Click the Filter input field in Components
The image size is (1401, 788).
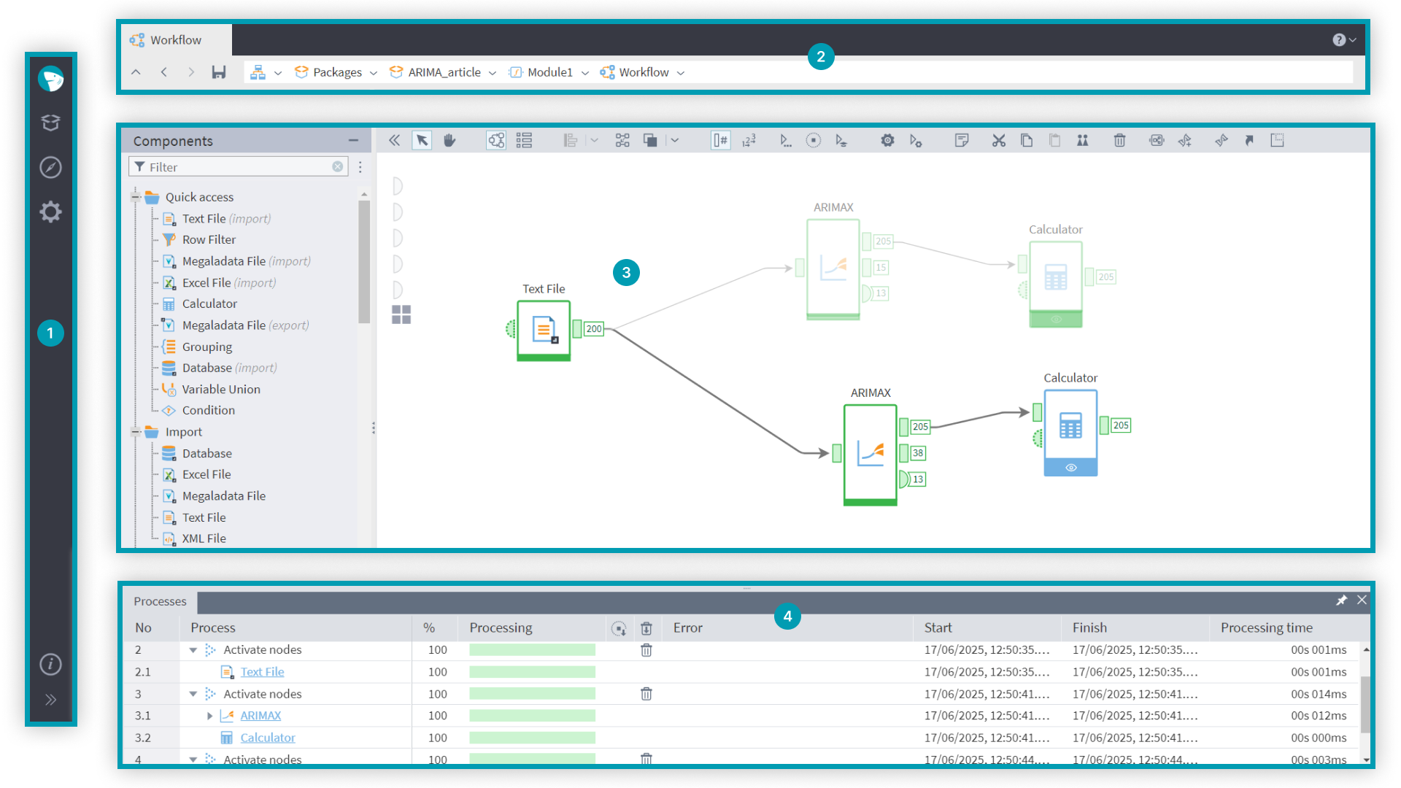coord(237,167)
